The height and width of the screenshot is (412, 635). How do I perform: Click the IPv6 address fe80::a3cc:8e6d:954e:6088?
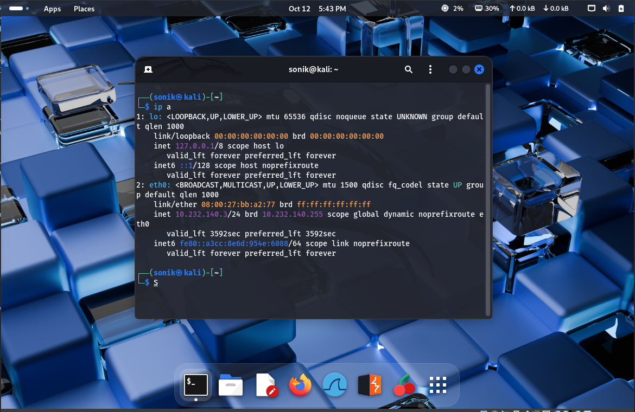coord(234,243)
